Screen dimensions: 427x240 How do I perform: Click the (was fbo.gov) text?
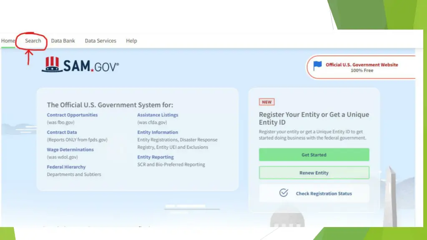60,122
